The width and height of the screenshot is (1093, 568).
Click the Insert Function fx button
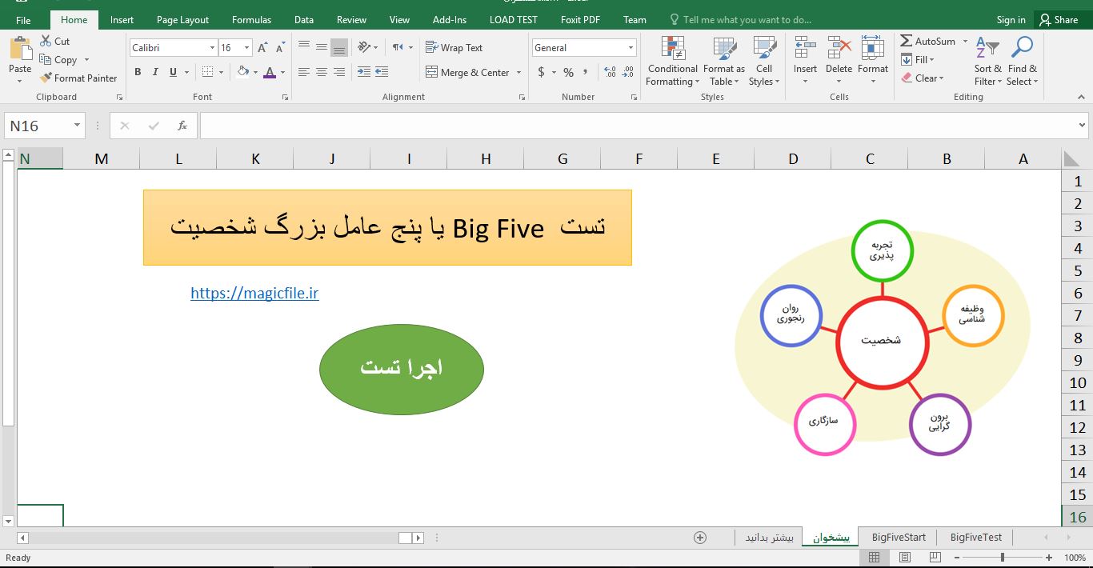(182, 126)
